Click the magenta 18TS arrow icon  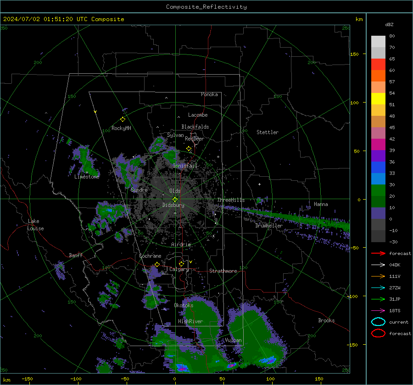point(378,311)
